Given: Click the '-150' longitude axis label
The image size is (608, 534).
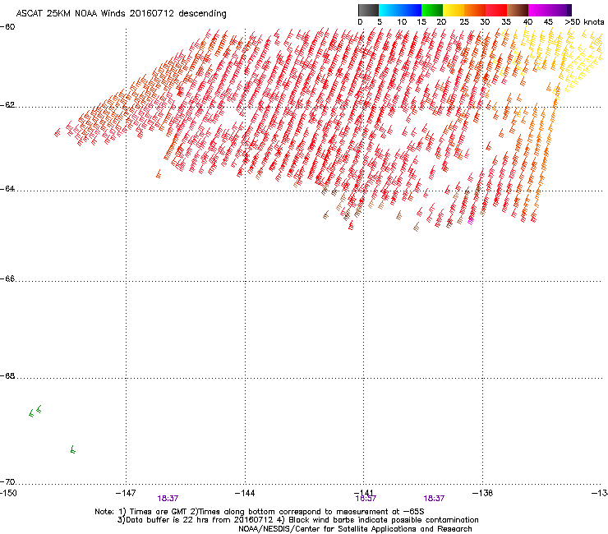Looking at the screenshot, I should pyautogui.click(x=8, y=493).
